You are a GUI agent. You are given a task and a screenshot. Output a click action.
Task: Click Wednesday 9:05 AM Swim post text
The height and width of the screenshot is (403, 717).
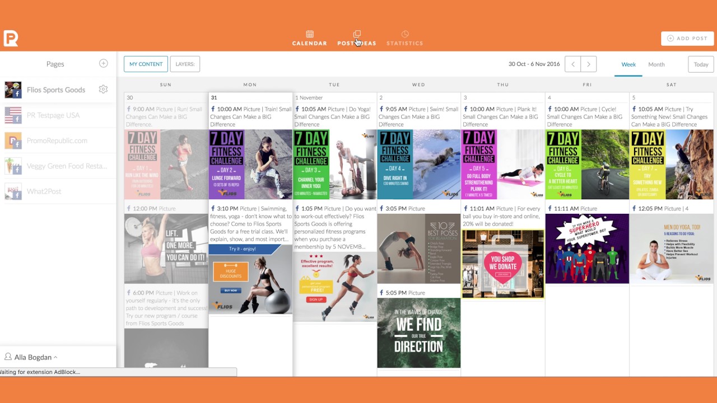point(419,117)
